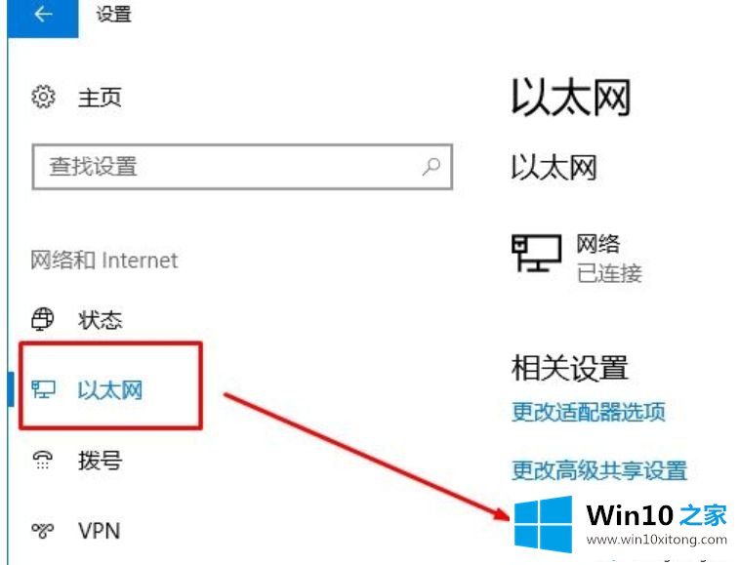The image size is (739, 565).
Task: Open 更改高级共享设置 link
Action: pos(599,470)
